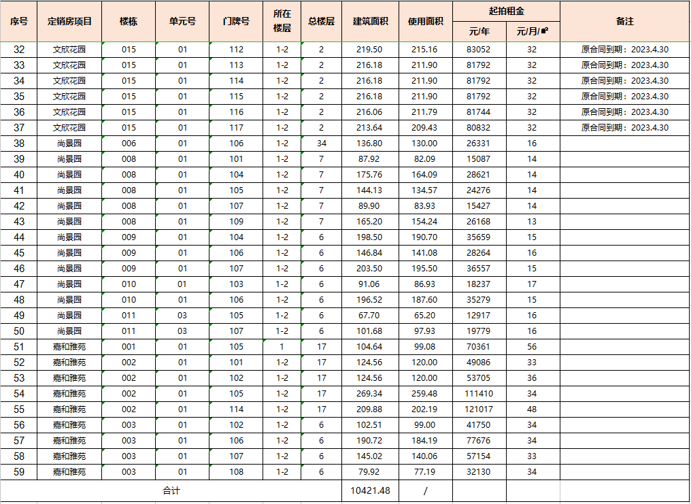Select the 起拍租金 merged header cell
This screenshot has width=691, height=504.
click(506, 12)
